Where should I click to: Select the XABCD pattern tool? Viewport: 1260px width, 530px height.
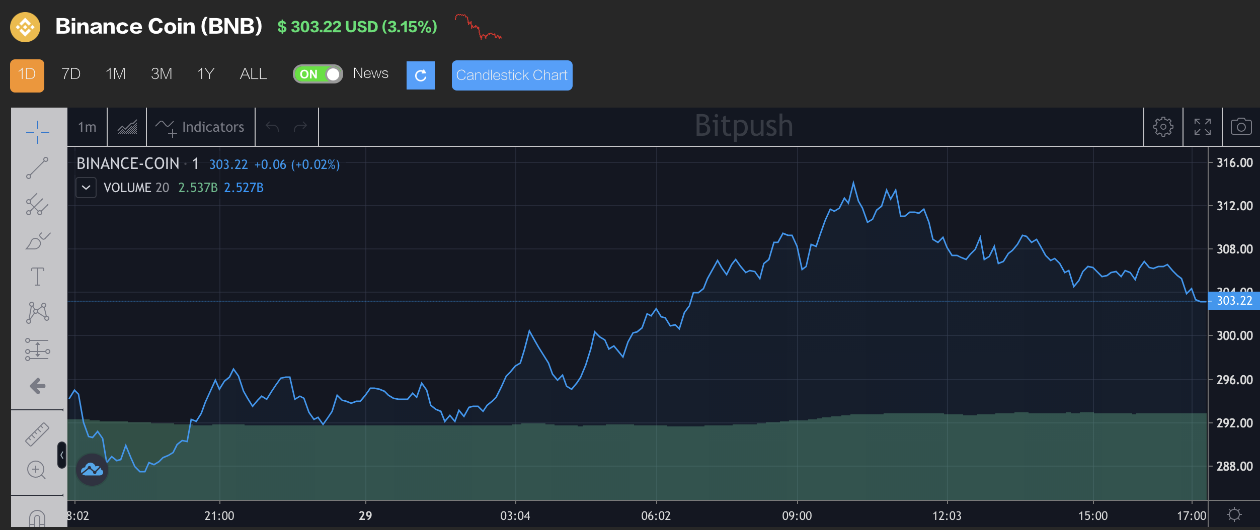click(x=38, y=313)
